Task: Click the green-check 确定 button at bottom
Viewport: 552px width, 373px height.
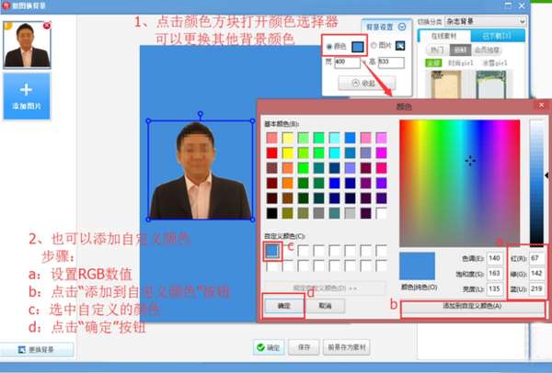Action: point(269,347)
